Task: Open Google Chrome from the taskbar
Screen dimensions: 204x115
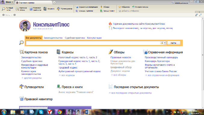Action: click(x=60, y=112)
